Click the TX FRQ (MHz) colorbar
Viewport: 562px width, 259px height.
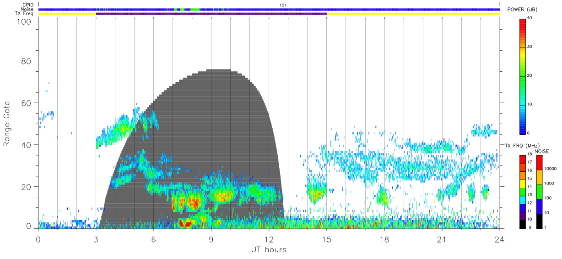point(523,192)
